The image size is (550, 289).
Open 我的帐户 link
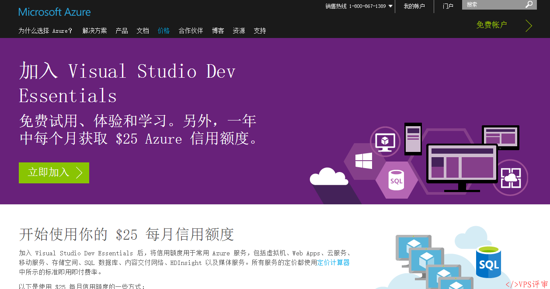[x=414, y=6]
